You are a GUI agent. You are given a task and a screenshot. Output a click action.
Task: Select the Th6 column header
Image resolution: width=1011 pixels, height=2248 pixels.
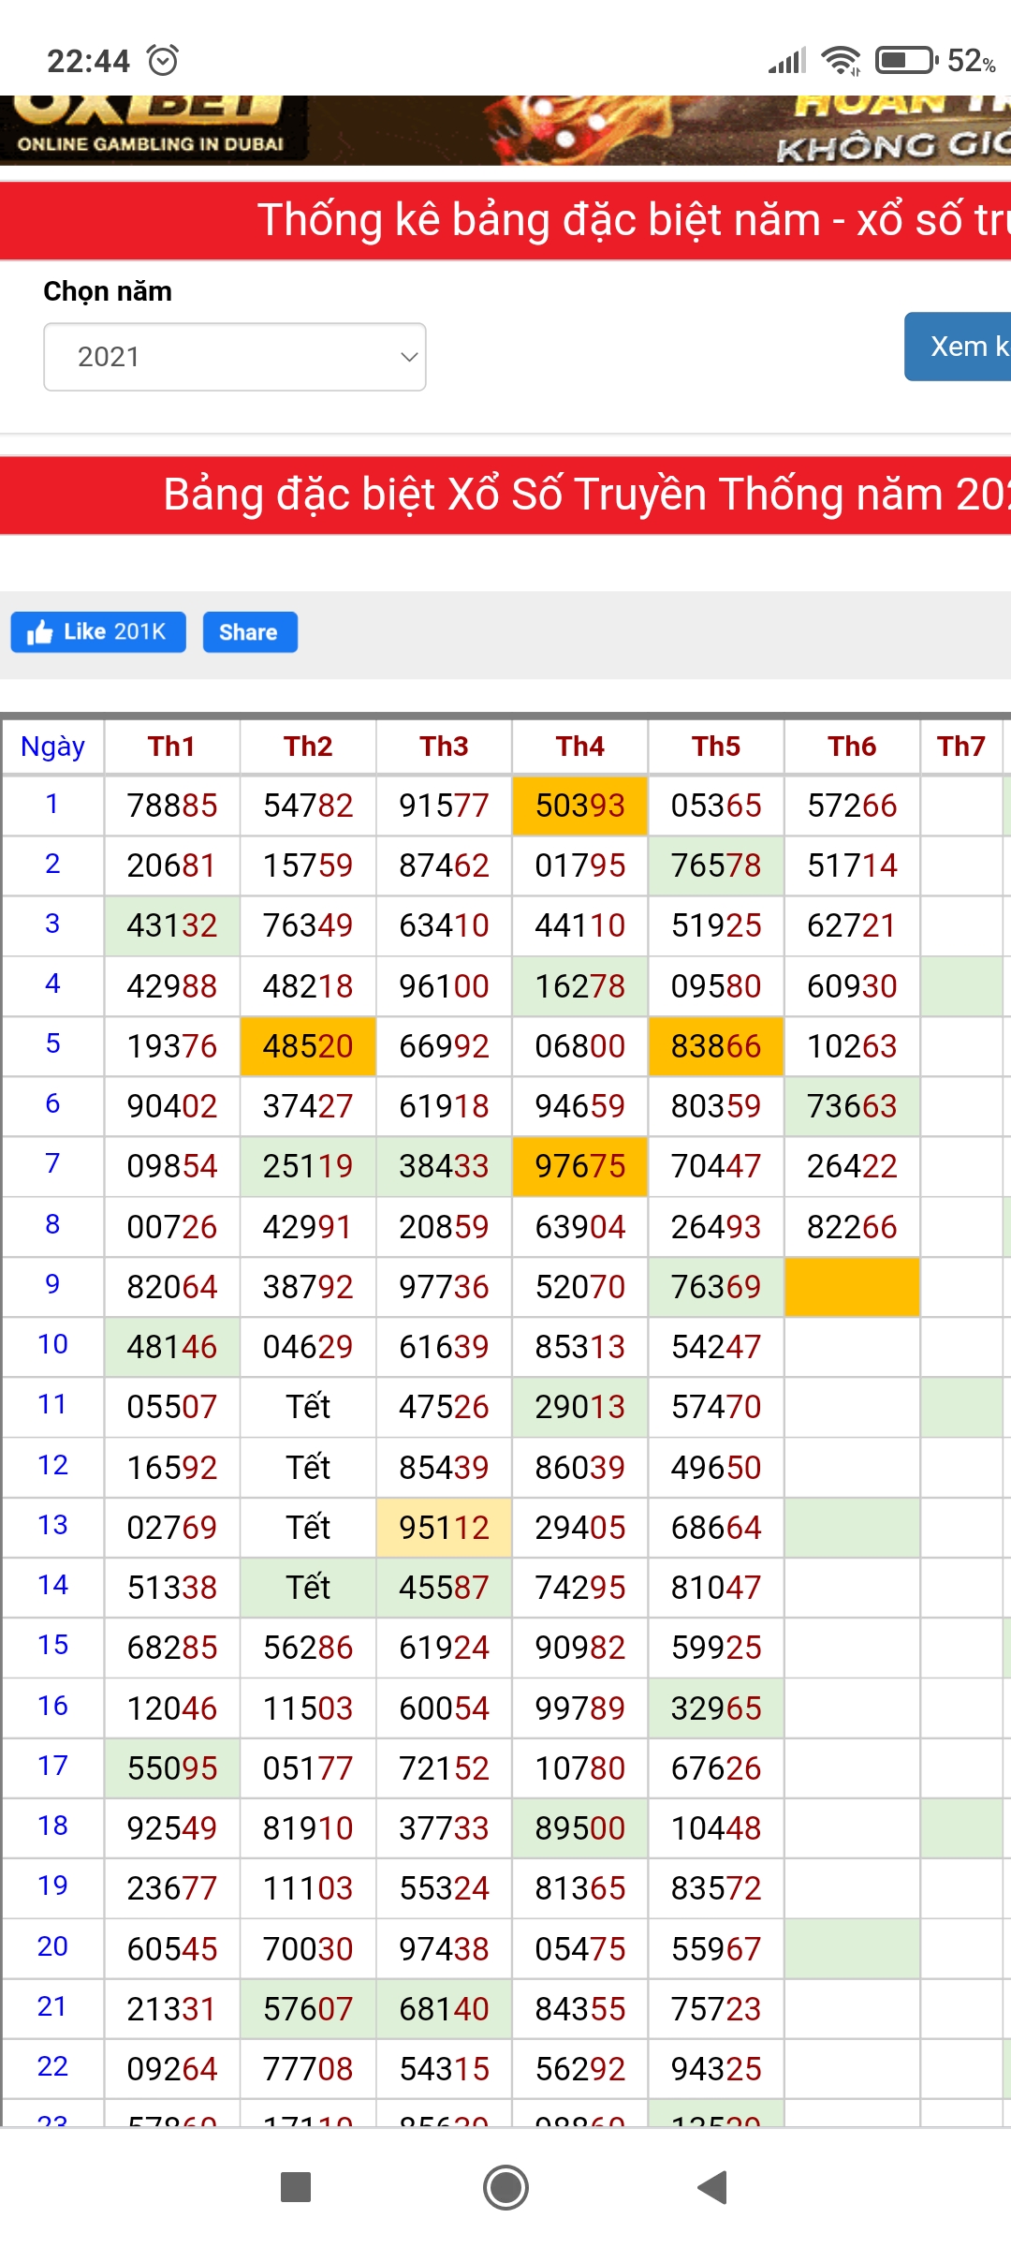pyautogui.click(x=852, y=747)
